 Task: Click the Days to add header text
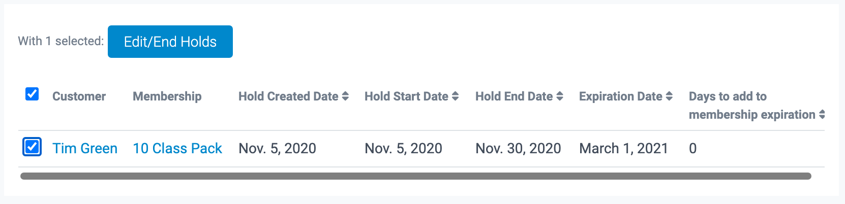(x=728, y=96)
